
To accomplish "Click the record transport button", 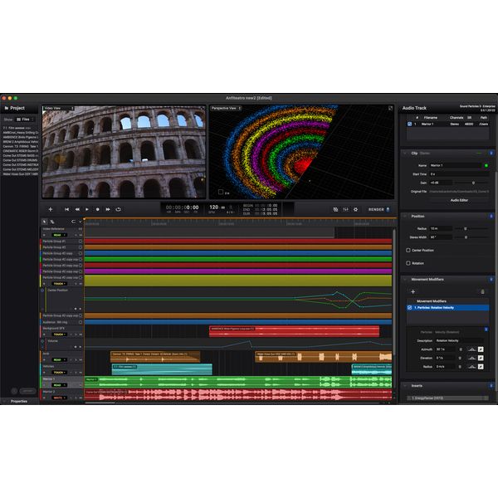I will click(97, 209).
